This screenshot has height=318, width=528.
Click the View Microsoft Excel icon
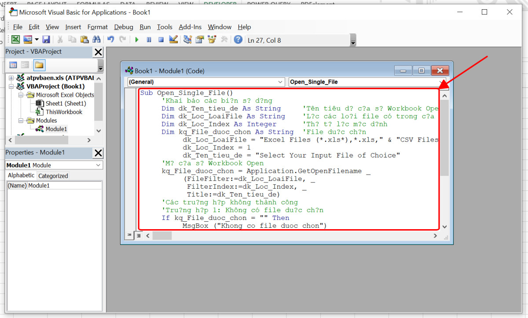[x=15, y=40]
